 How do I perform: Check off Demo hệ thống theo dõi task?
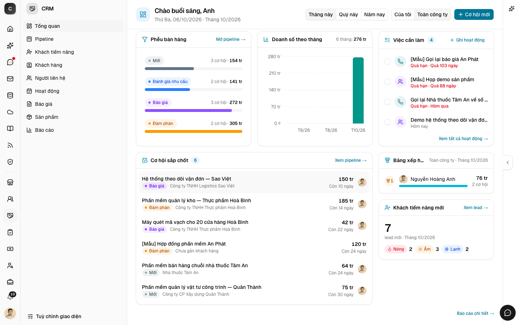[387, 122]
